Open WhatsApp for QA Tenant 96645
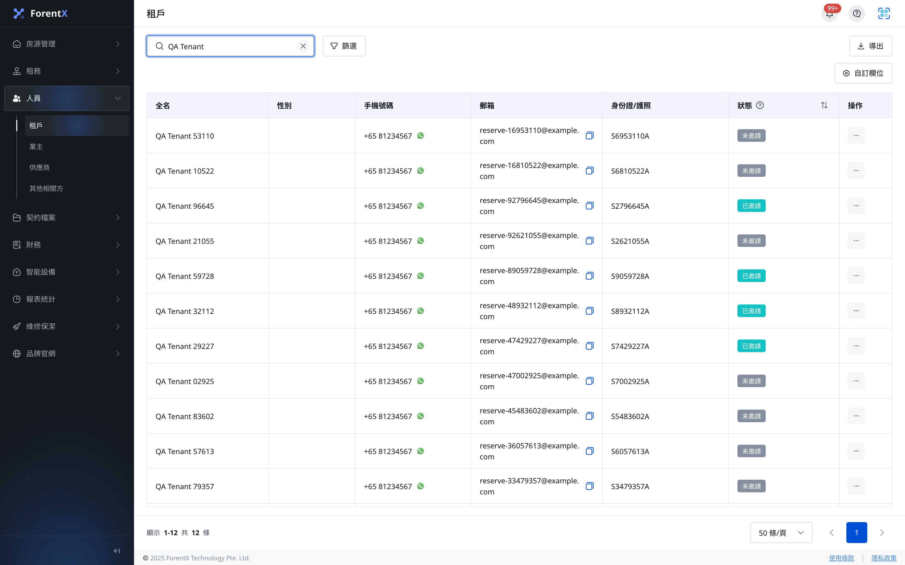Viewport: 905px width, 565px height. click(x=420, y=206)
